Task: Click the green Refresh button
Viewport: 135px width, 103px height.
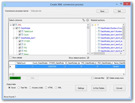Action: pyautogui.click(x=15, y=78)
